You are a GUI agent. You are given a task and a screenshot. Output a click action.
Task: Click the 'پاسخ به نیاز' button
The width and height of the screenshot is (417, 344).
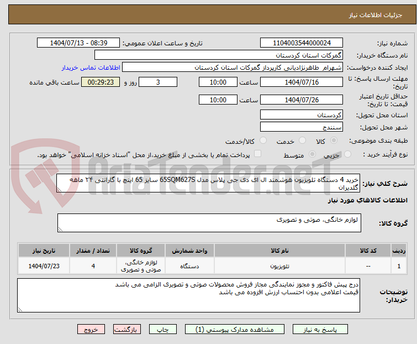click(x=320, y=330)
